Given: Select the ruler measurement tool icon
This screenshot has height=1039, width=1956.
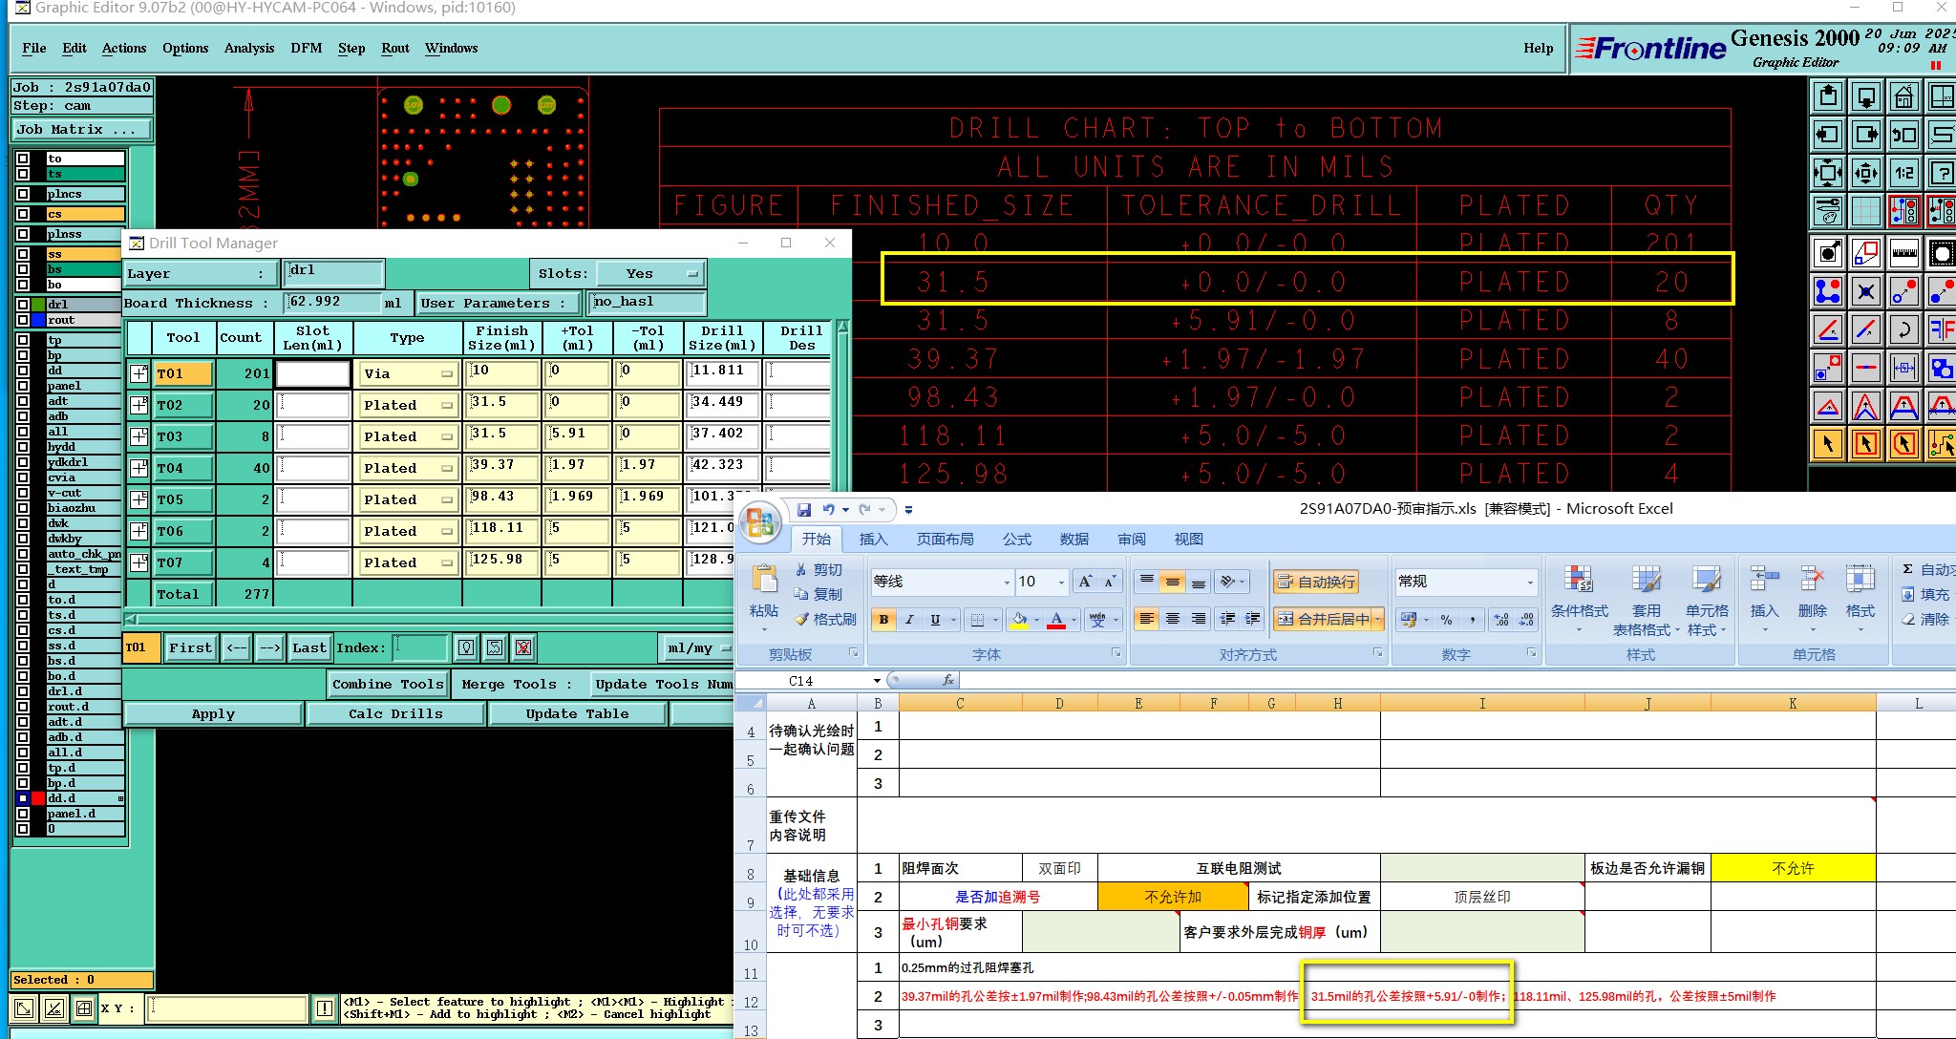Looking at the screenshot, I should click(1903, 253).
